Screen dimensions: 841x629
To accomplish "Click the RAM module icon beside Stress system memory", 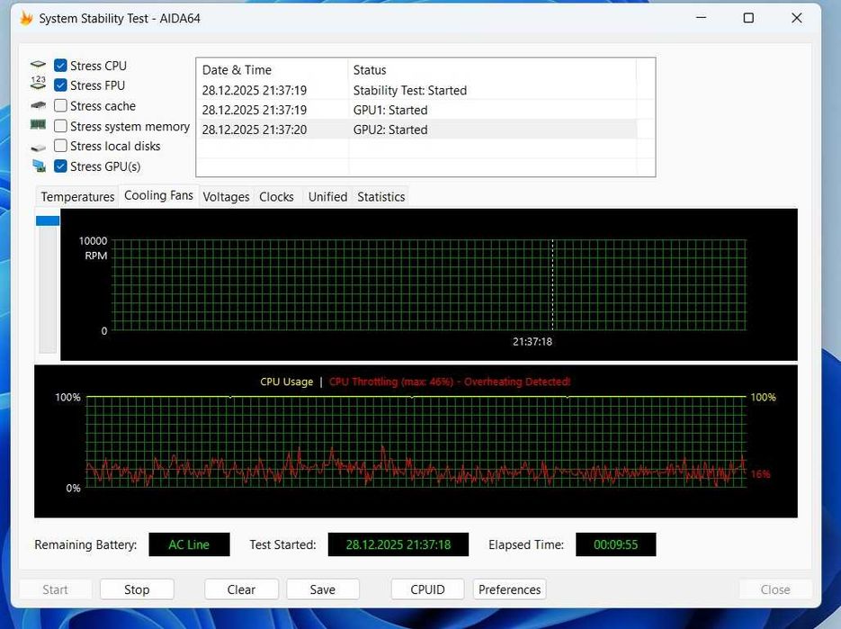I will (38, 125).
